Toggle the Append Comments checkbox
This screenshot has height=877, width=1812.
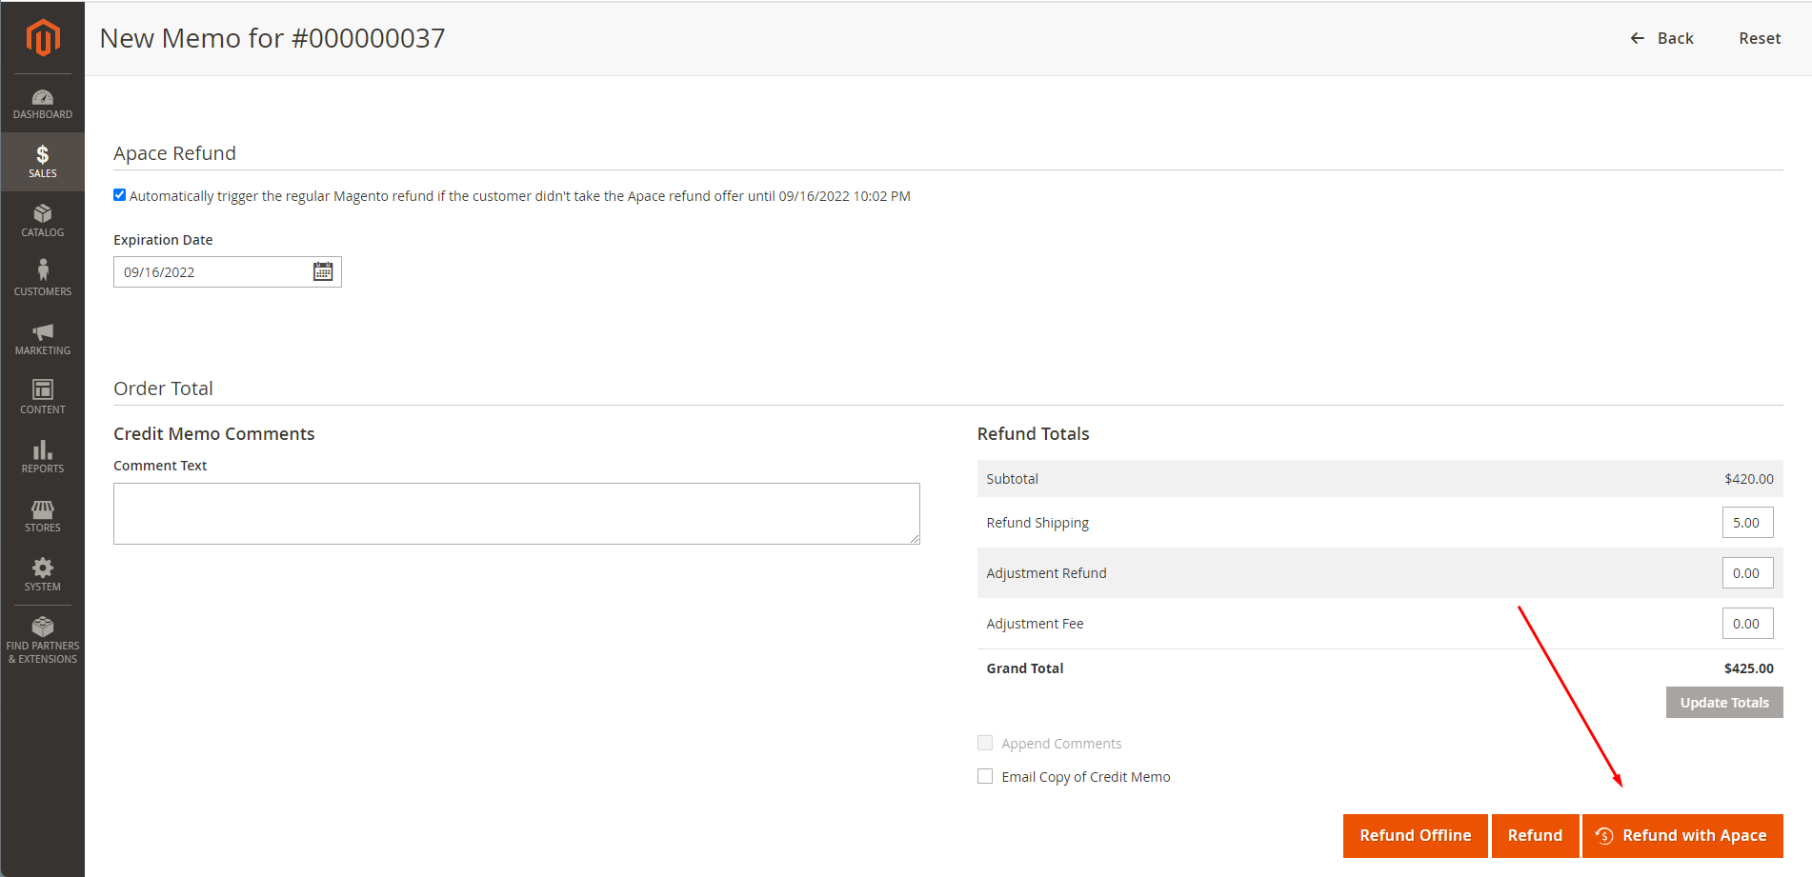pyautogui.click(x=985, y=743)
